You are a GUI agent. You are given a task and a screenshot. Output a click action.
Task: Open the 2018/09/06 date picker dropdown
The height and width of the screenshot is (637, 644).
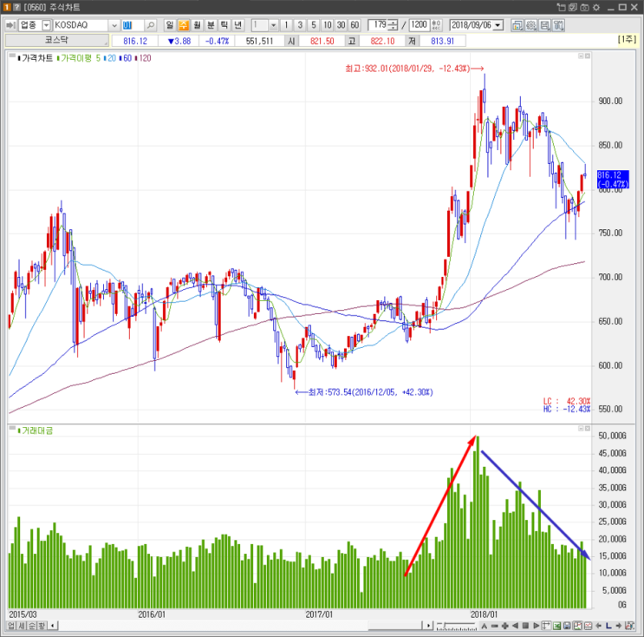[x=498, y=25]
